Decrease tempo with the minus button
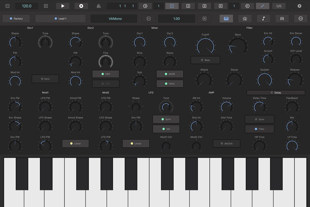The width and height of the screenshot is (310, 207). pyautogui.click(x=7, y=6)
